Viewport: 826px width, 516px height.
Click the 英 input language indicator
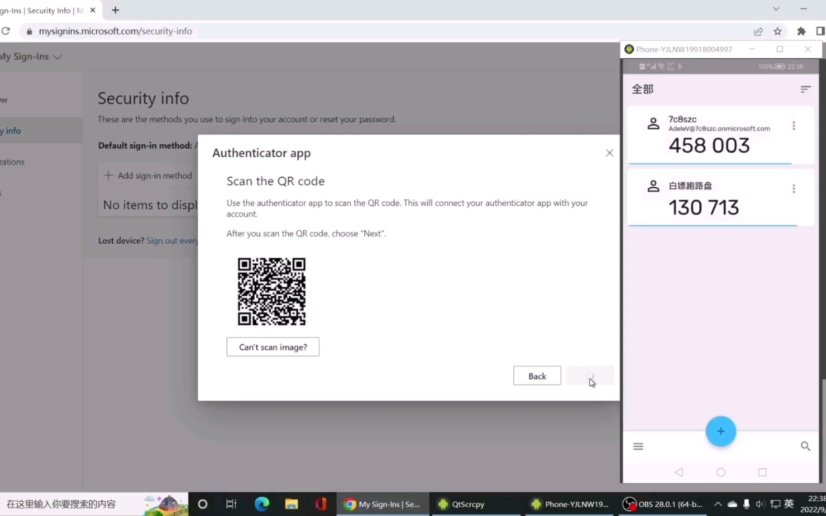(x=789, y=504)
